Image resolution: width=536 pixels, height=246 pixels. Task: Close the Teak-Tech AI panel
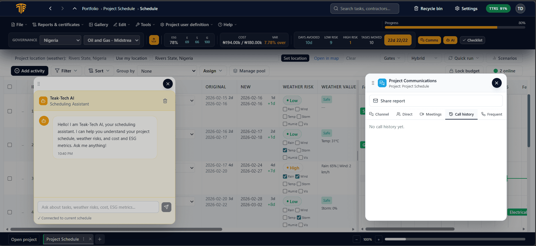click(x=168, y=84)
